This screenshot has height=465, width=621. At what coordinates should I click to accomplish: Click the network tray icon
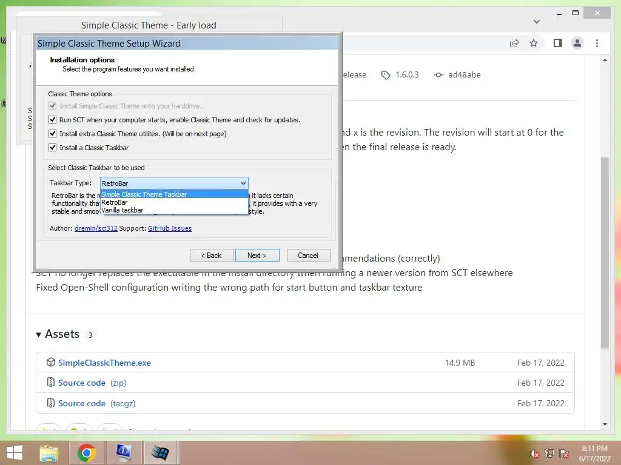tap(549, 453)
